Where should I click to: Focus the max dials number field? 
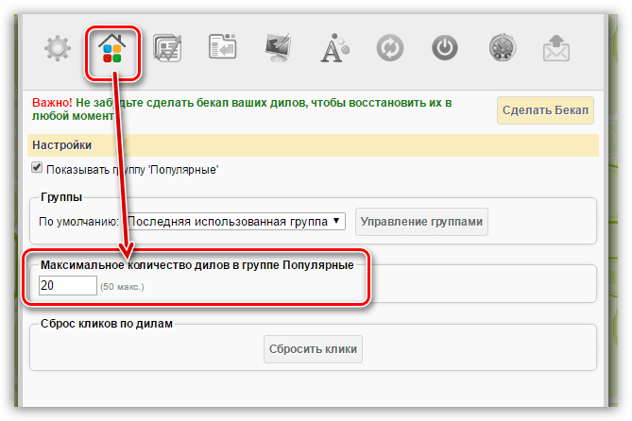pyautogui.click(x=67, y=285)
